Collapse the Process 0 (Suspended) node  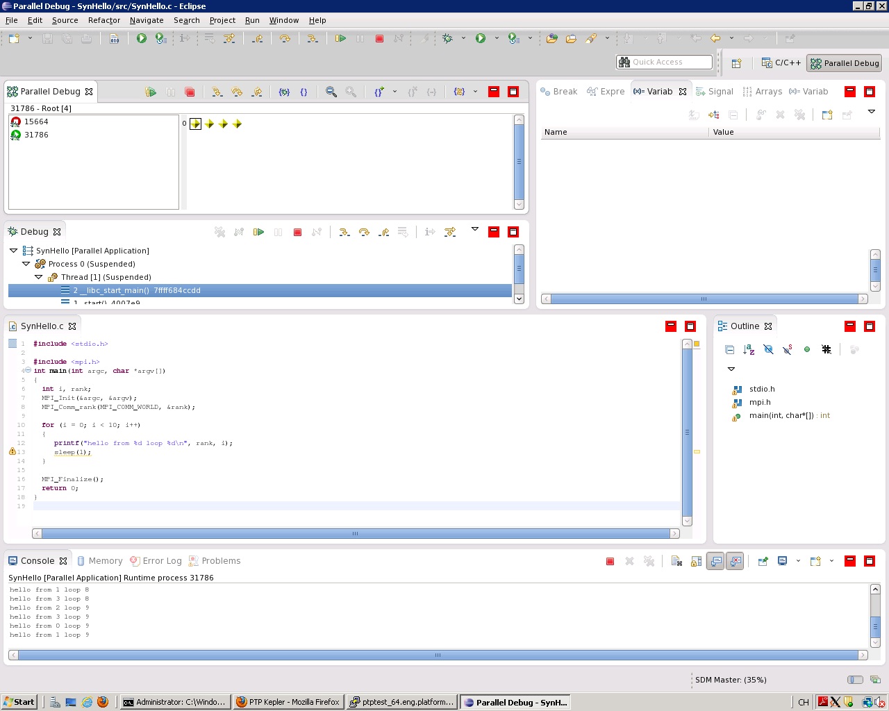click(26, 264)
